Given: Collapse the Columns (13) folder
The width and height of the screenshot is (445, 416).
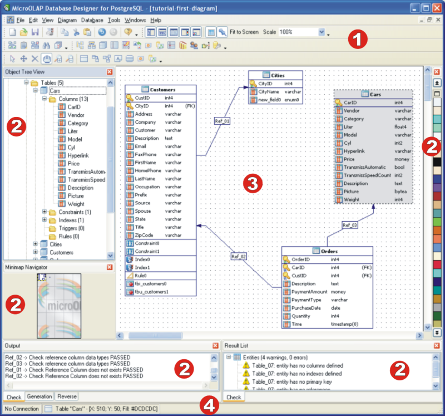Looking at the screenshot, I should [x=44, y=99].
